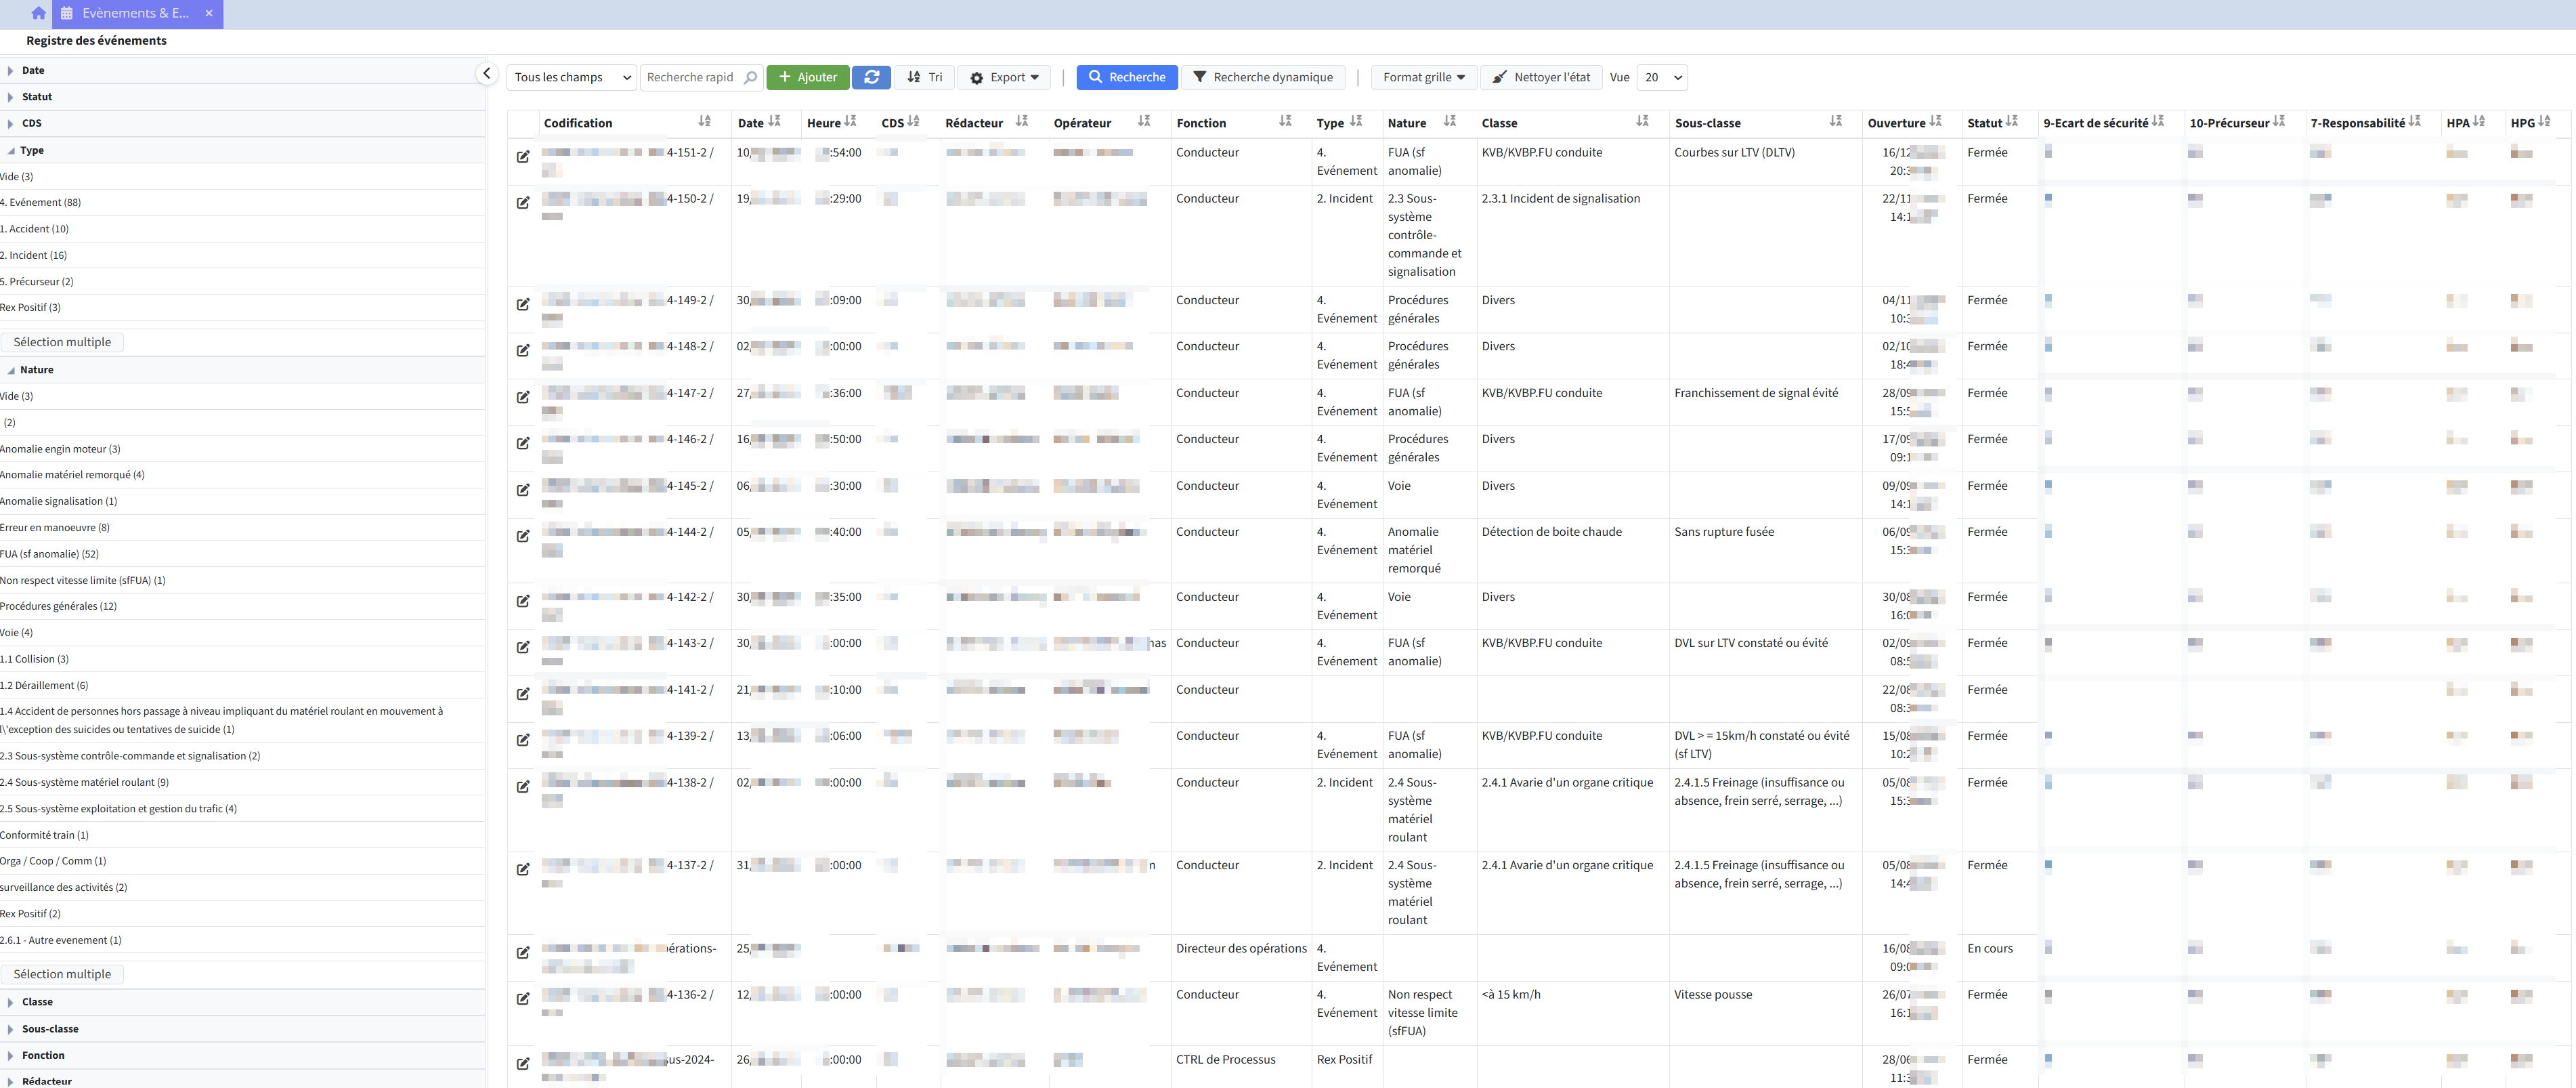Click the blue refresh icon button
Image resolution: width=2576 pixels, height=1088 pixels.
871,77
